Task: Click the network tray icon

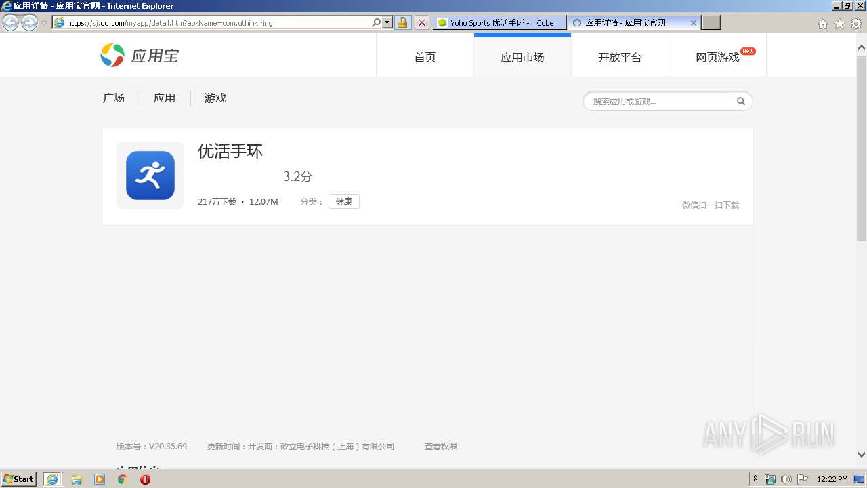Action: coord(770,479)
